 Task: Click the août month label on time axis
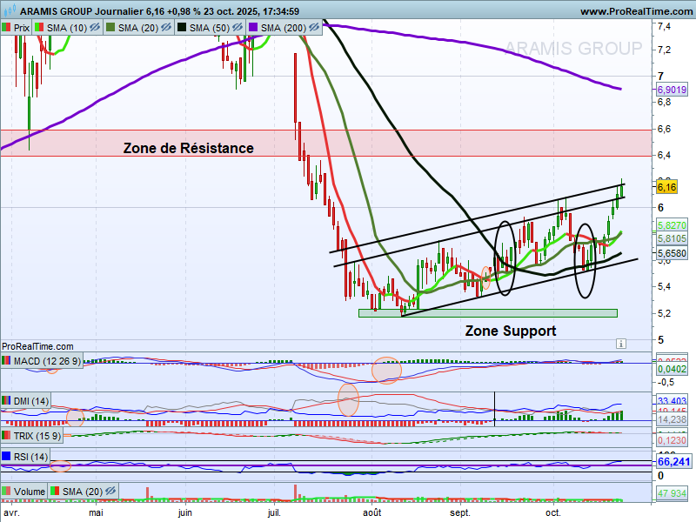tap(372, 512)
